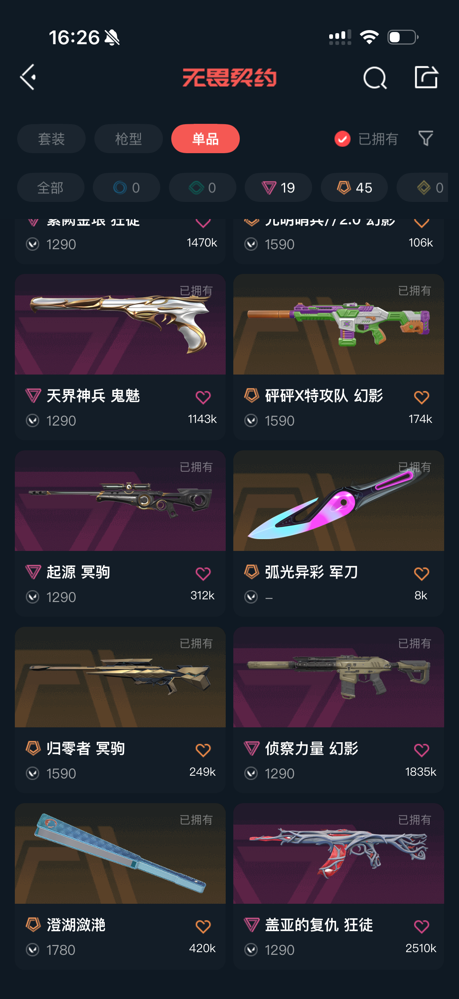Open the 弧光异彩 军刀 knife image

tap(338, 500)
